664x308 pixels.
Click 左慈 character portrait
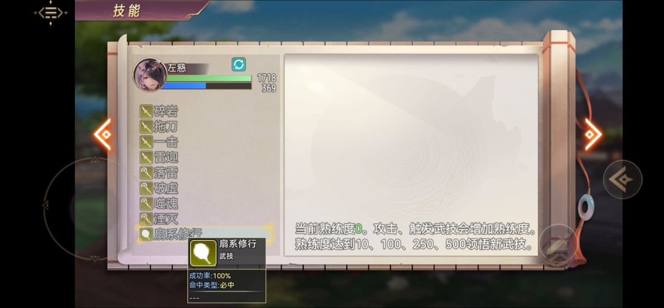pyautogui.click(x=149, y=75)
